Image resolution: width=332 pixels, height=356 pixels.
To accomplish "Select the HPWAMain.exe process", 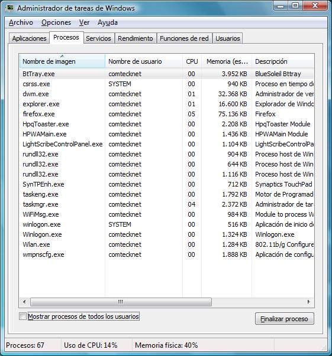I will pyautogui.click(x=166, y=134).
